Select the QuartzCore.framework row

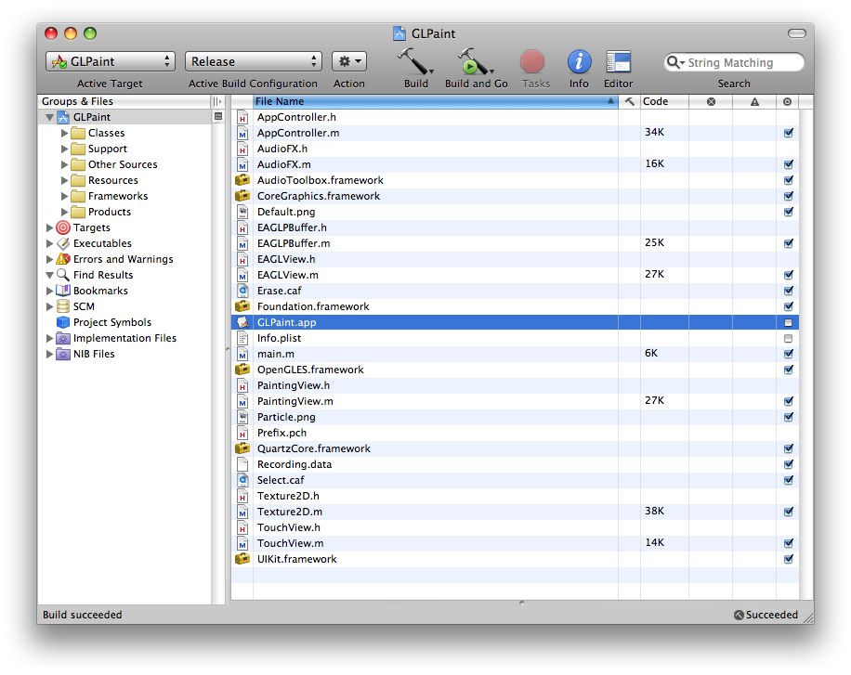pyautogui.click(x=515, y=448)
